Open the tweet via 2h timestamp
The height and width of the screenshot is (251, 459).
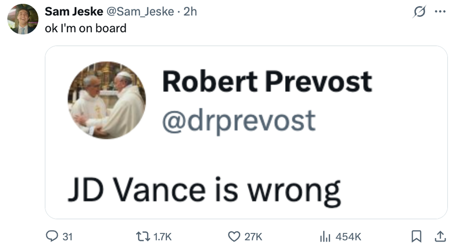[191, 12]
